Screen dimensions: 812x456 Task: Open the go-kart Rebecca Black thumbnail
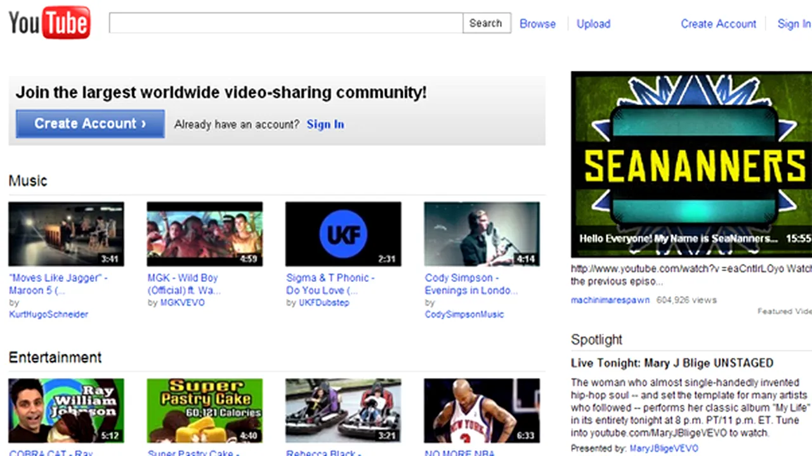tap(343, 410)
